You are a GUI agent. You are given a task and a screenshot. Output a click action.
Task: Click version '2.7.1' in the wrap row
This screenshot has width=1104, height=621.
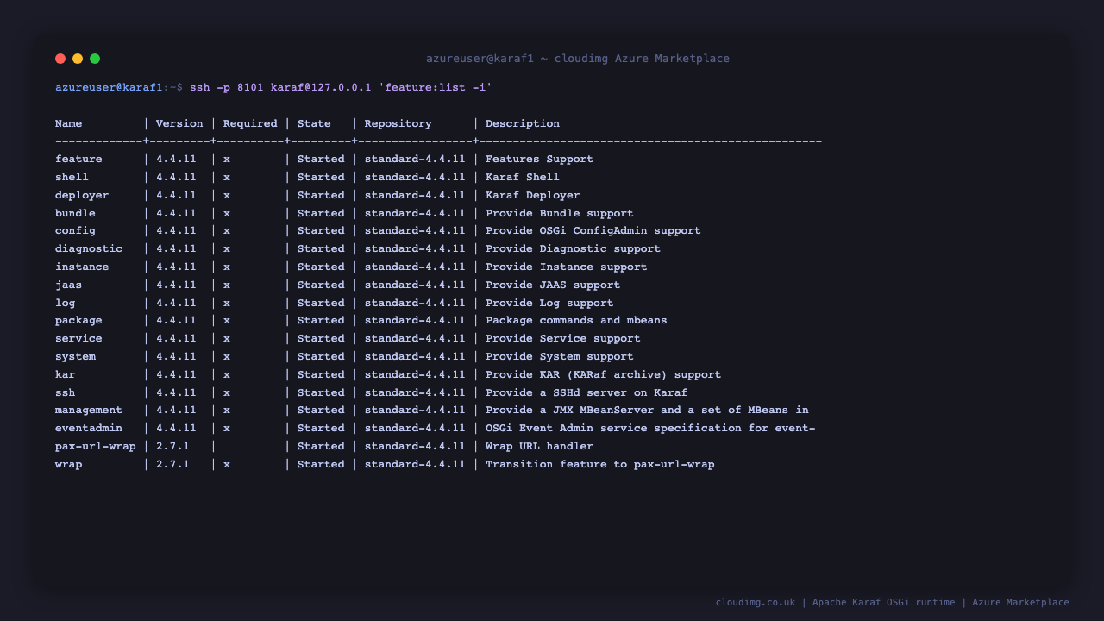click(x=172, y=464)
